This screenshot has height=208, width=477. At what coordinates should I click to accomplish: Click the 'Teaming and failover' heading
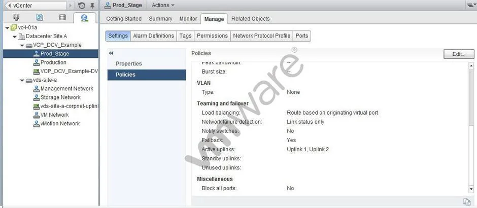[223, 103]
